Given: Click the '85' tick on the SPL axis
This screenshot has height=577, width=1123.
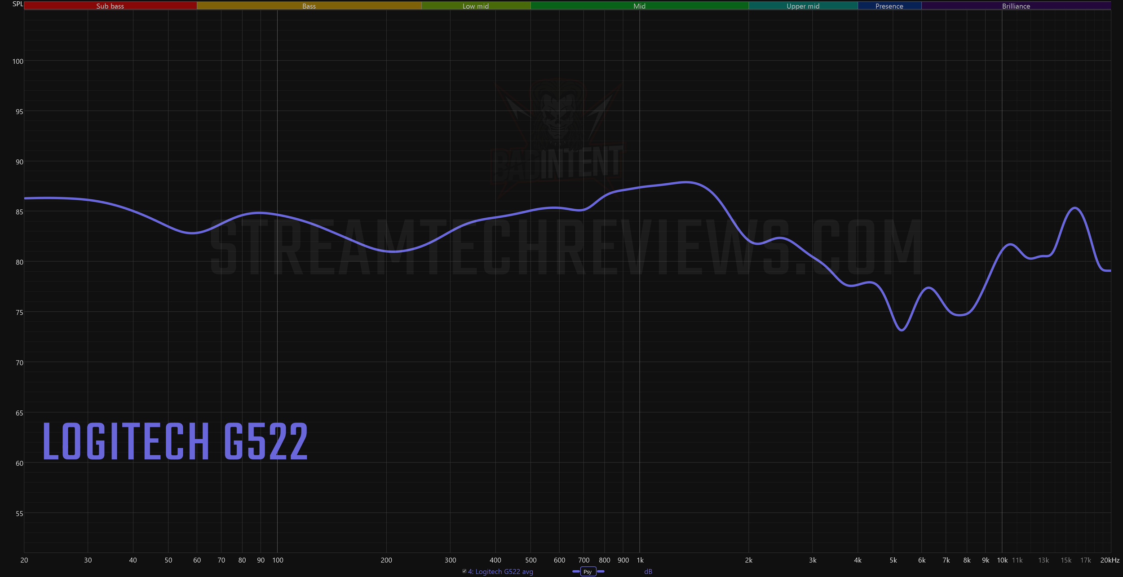Looking at the screenshot, I should click(19, 212).
